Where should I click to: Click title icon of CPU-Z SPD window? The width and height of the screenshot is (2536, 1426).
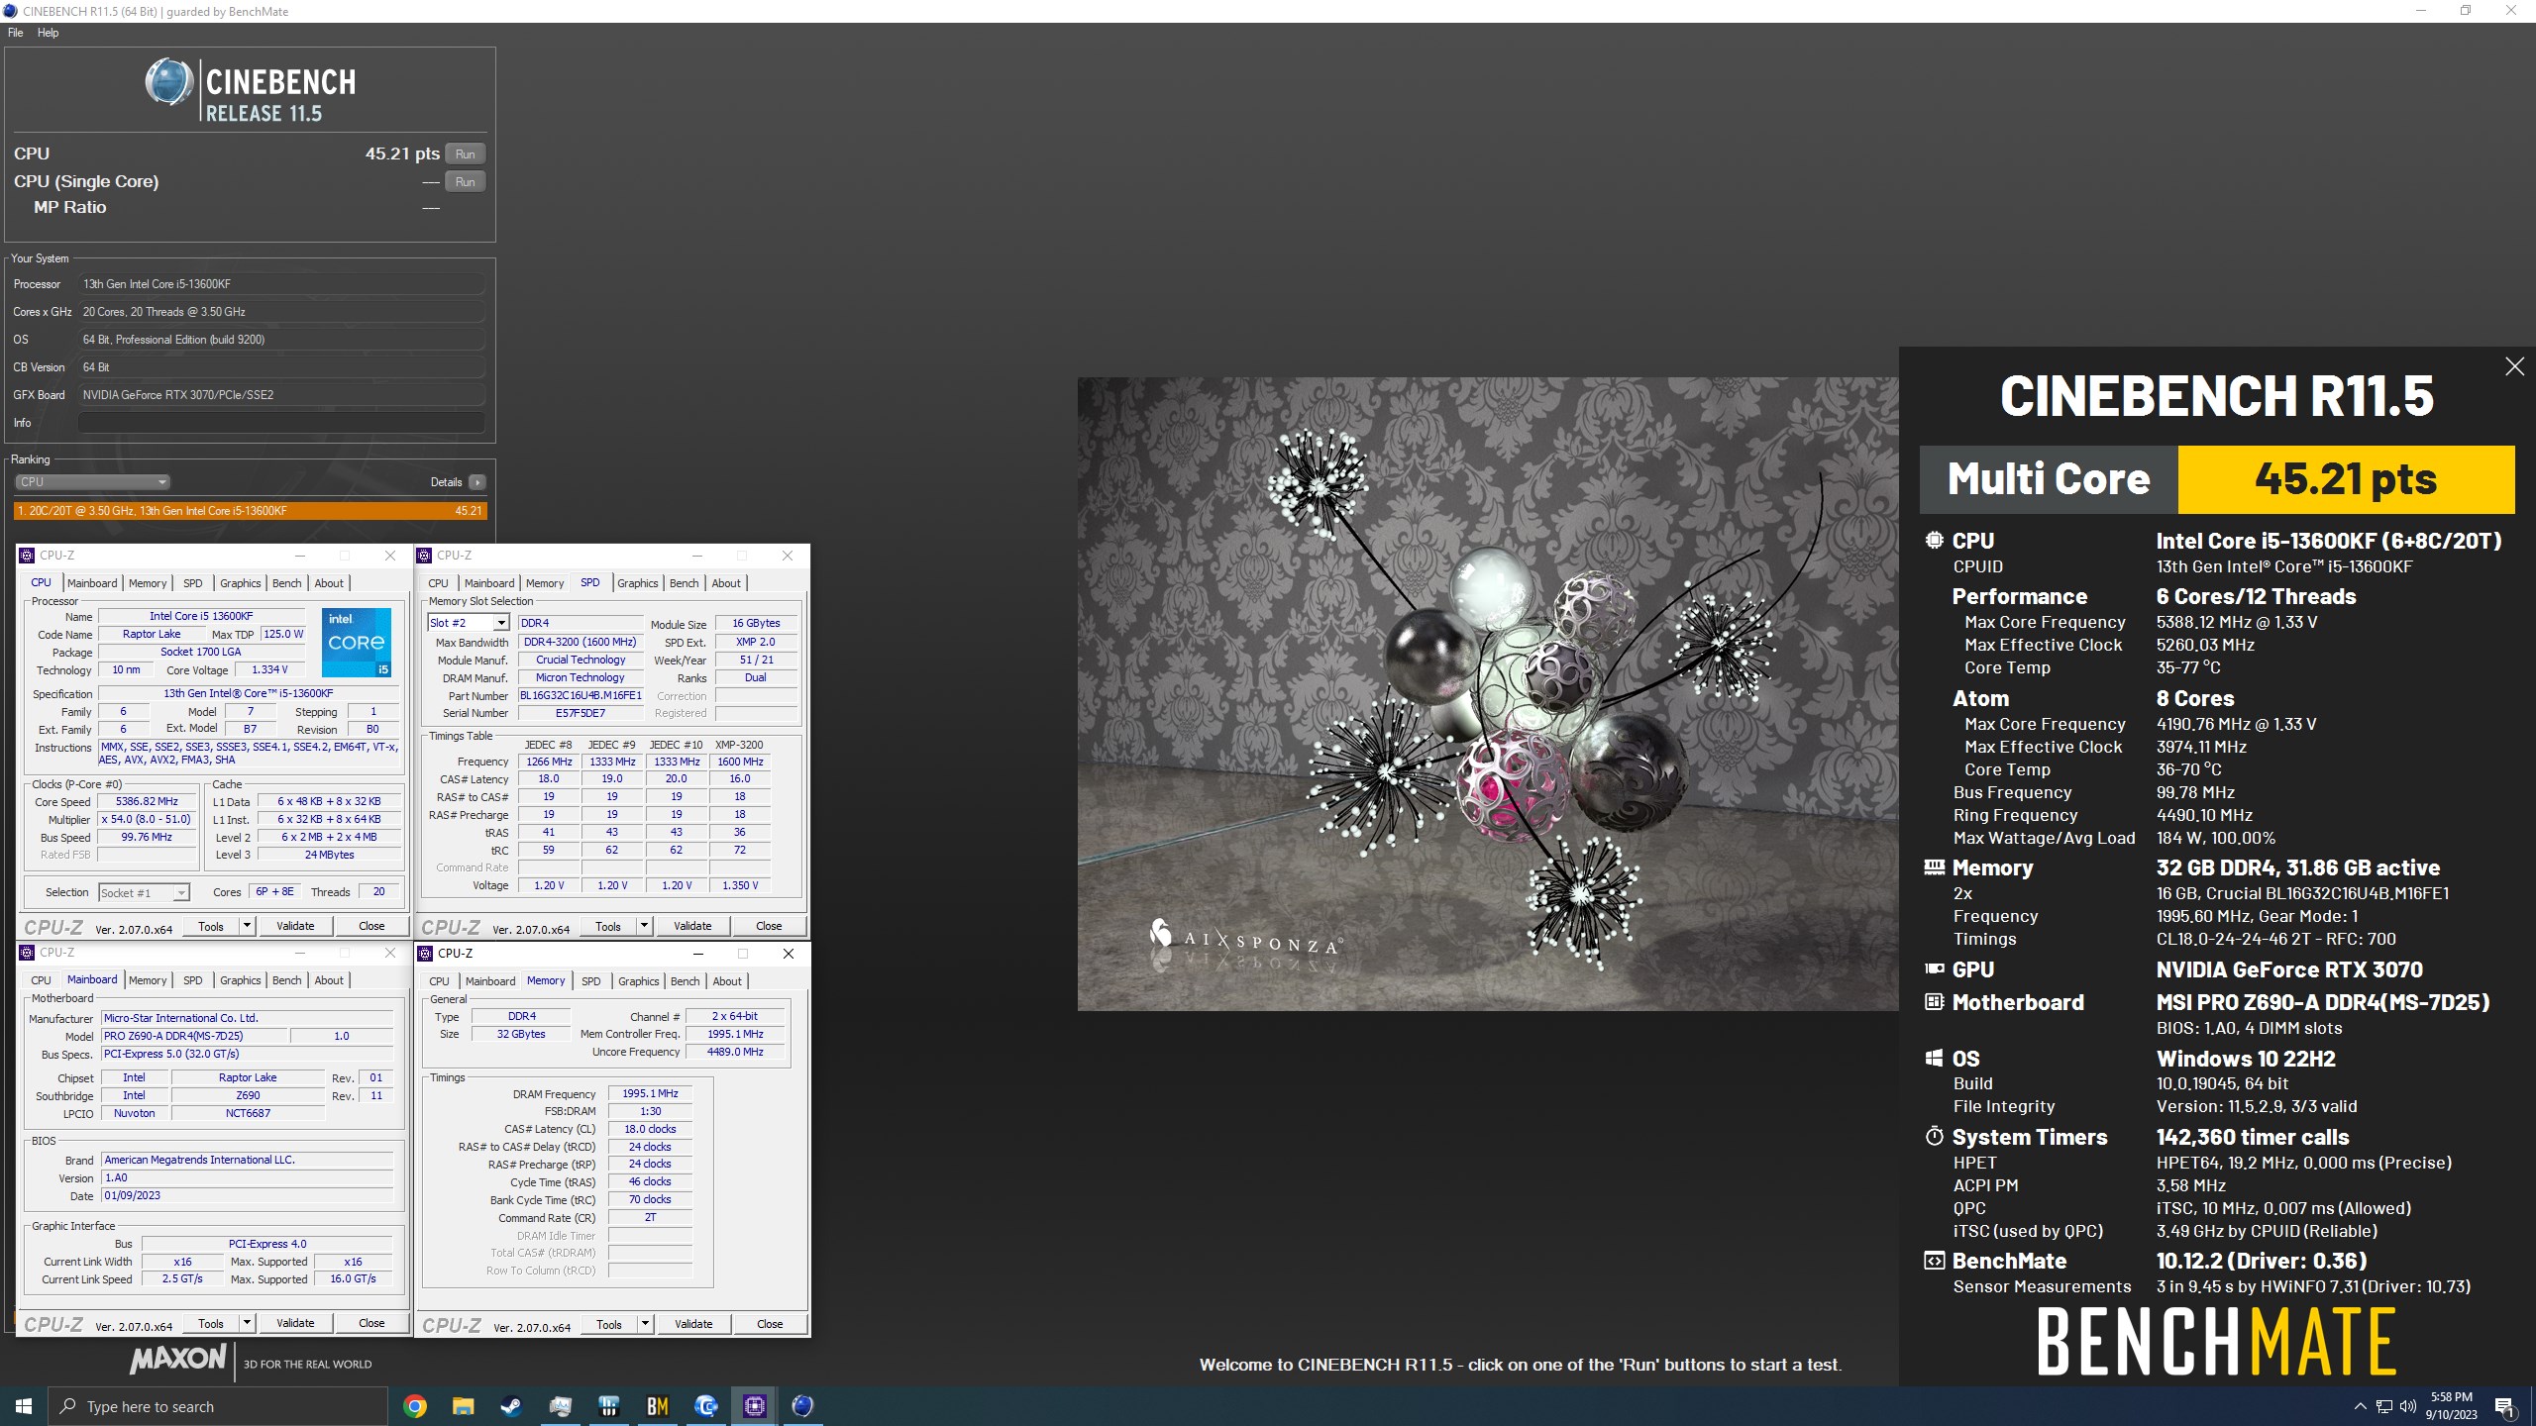click(x=425, y=556)
